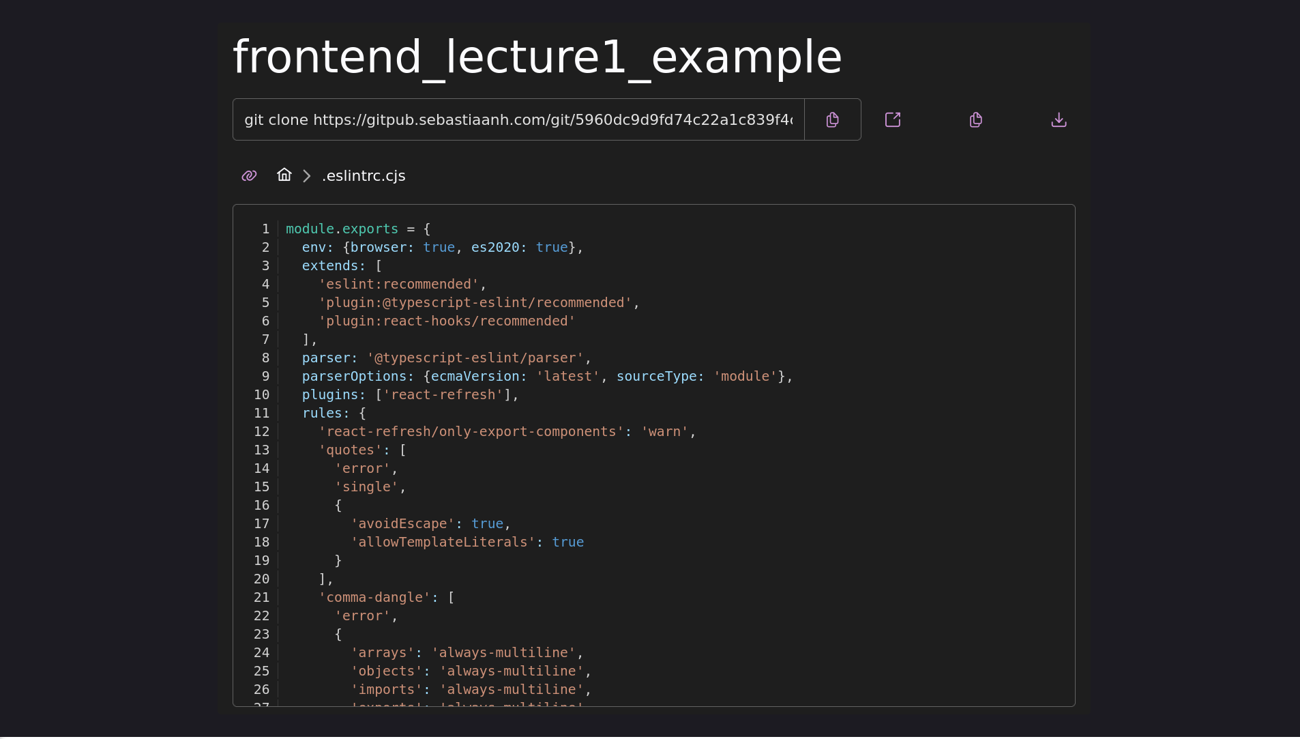Screen dimensions: 1300x739
Task: Click the frontend_lecture1_example title
Action: tap(537, 57)
